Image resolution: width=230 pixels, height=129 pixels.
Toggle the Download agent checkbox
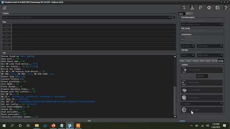point(182,21)
